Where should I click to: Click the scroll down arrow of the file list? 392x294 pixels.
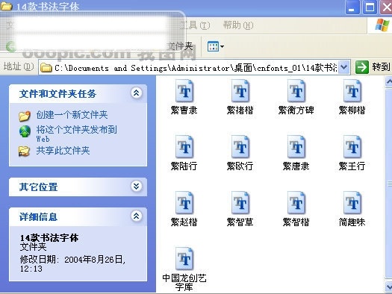[388, 287]
